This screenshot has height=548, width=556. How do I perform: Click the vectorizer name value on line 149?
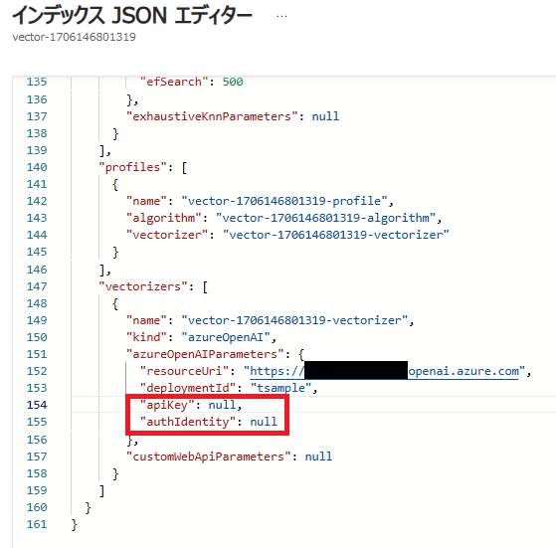294,320
